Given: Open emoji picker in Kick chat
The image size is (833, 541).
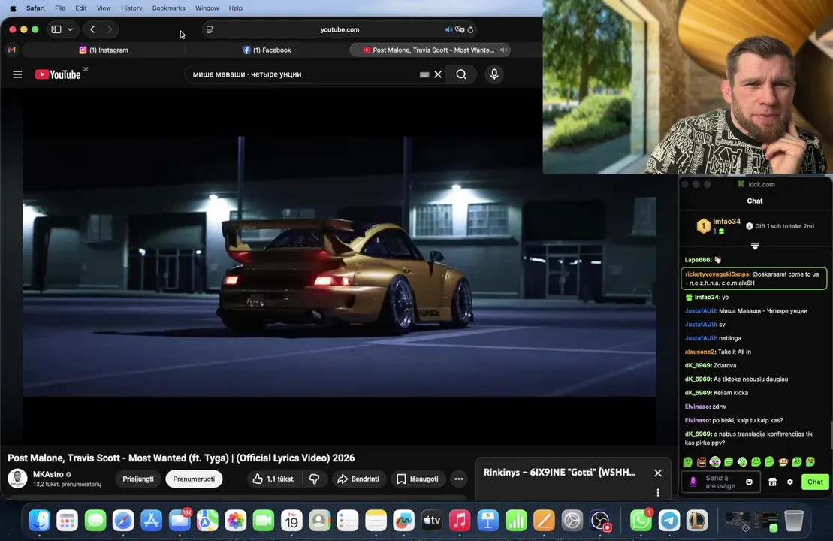Looking at the screenshot, I should (749, 482).
